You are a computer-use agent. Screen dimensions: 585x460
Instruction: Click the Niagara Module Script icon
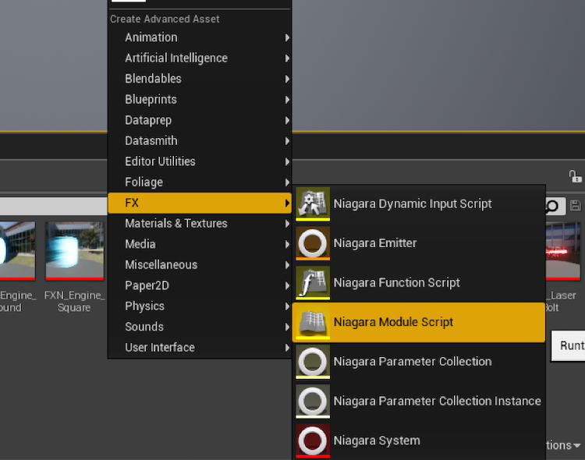[x=313, y=322]
